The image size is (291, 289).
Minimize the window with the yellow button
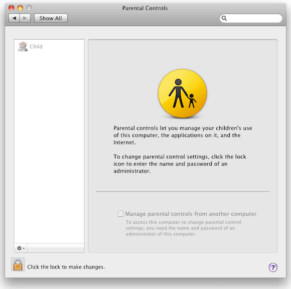coord(20,8)
